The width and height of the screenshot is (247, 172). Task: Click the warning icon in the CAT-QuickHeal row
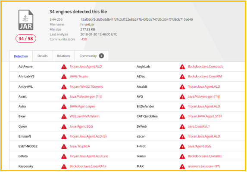click(182, 117)
